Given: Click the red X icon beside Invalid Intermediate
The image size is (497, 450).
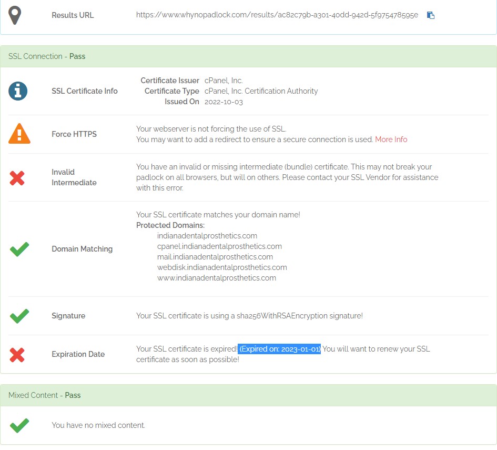Looking at the screenshot, I should 17,178.
